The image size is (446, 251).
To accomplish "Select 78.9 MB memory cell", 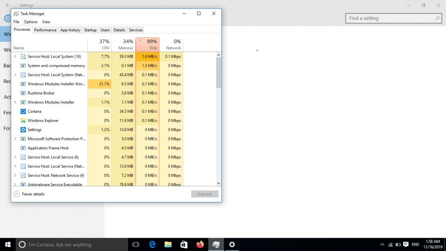I will point(124,185).
